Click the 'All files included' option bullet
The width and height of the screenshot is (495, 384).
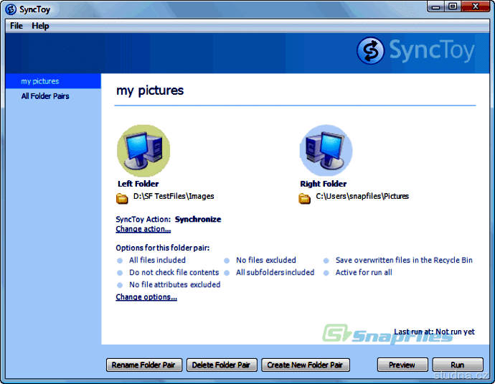pos(121,261)
